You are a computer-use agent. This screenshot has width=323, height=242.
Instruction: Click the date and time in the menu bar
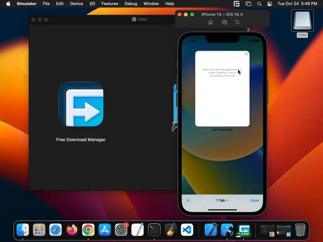tap(297, 4)
